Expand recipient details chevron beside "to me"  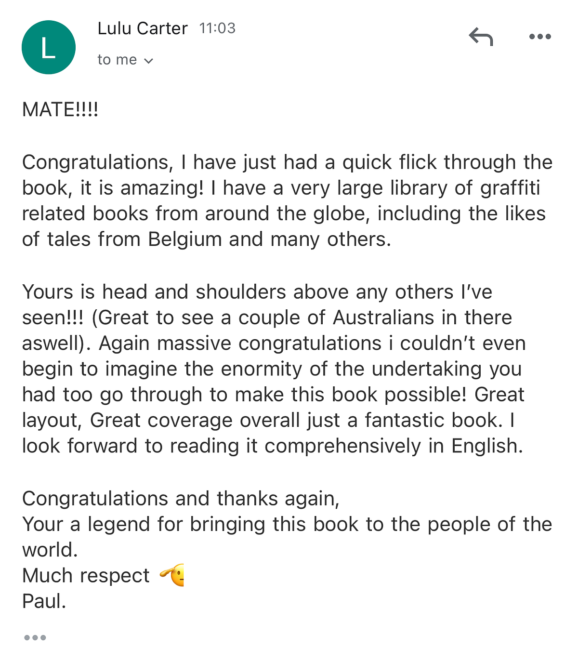[149, 61]
